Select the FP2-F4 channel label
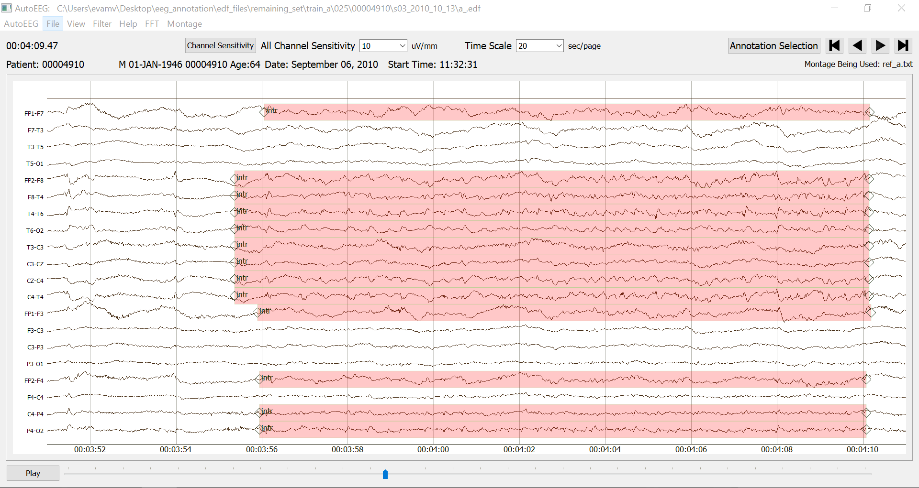Screen dimensions: 919x488 34,381
